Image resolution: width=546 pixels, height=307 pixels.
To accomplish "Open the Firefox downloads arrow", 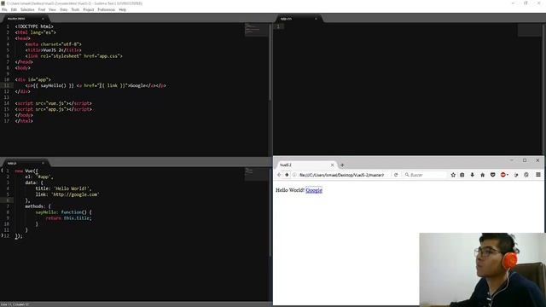I will tap(472, 175).
